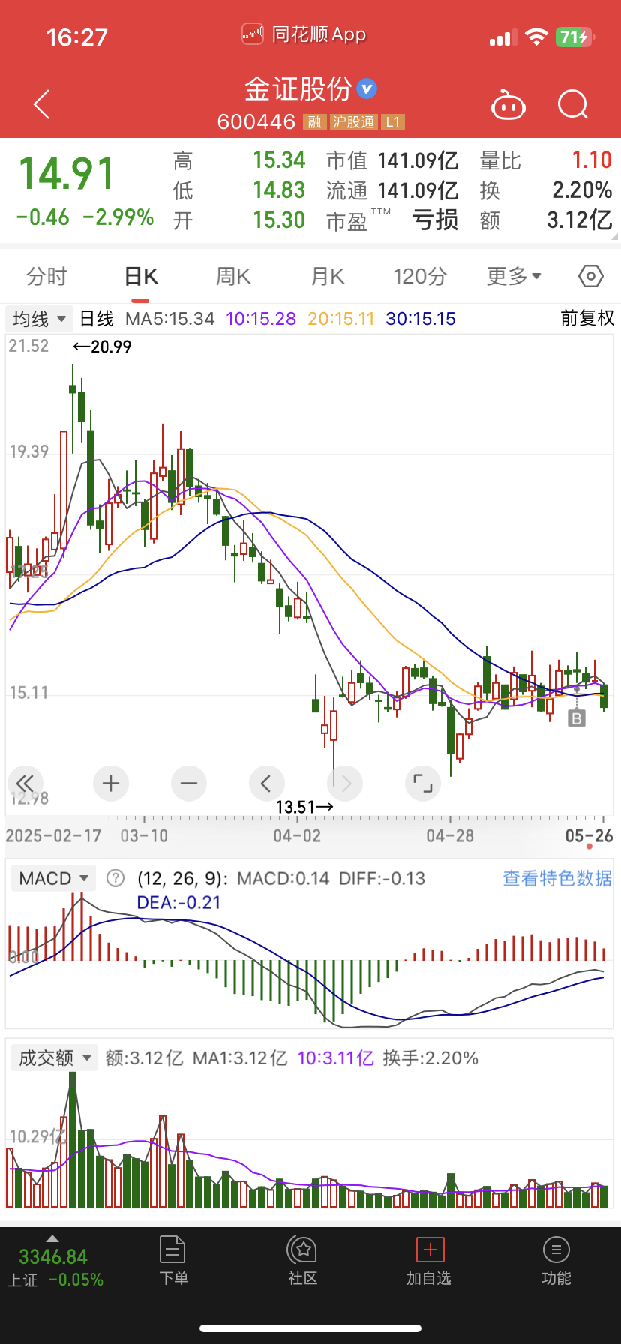The image size is (621, 1344).
Task: Open the 更多 period dropdown
Action: (x=514, y=277)
